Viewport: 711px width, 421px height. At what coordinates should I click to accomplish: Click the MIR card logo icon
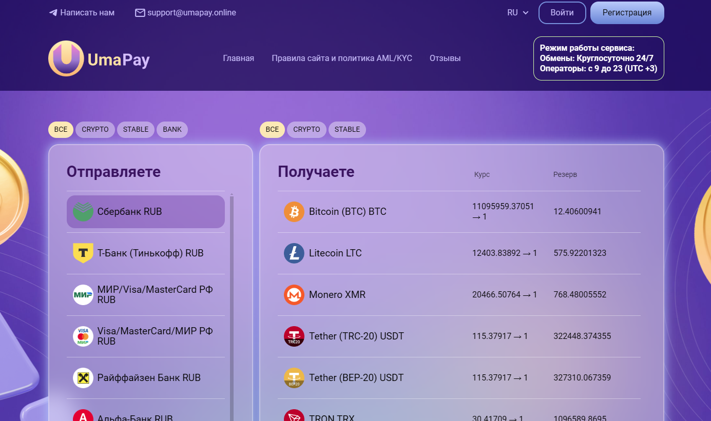tap(83, 295)
